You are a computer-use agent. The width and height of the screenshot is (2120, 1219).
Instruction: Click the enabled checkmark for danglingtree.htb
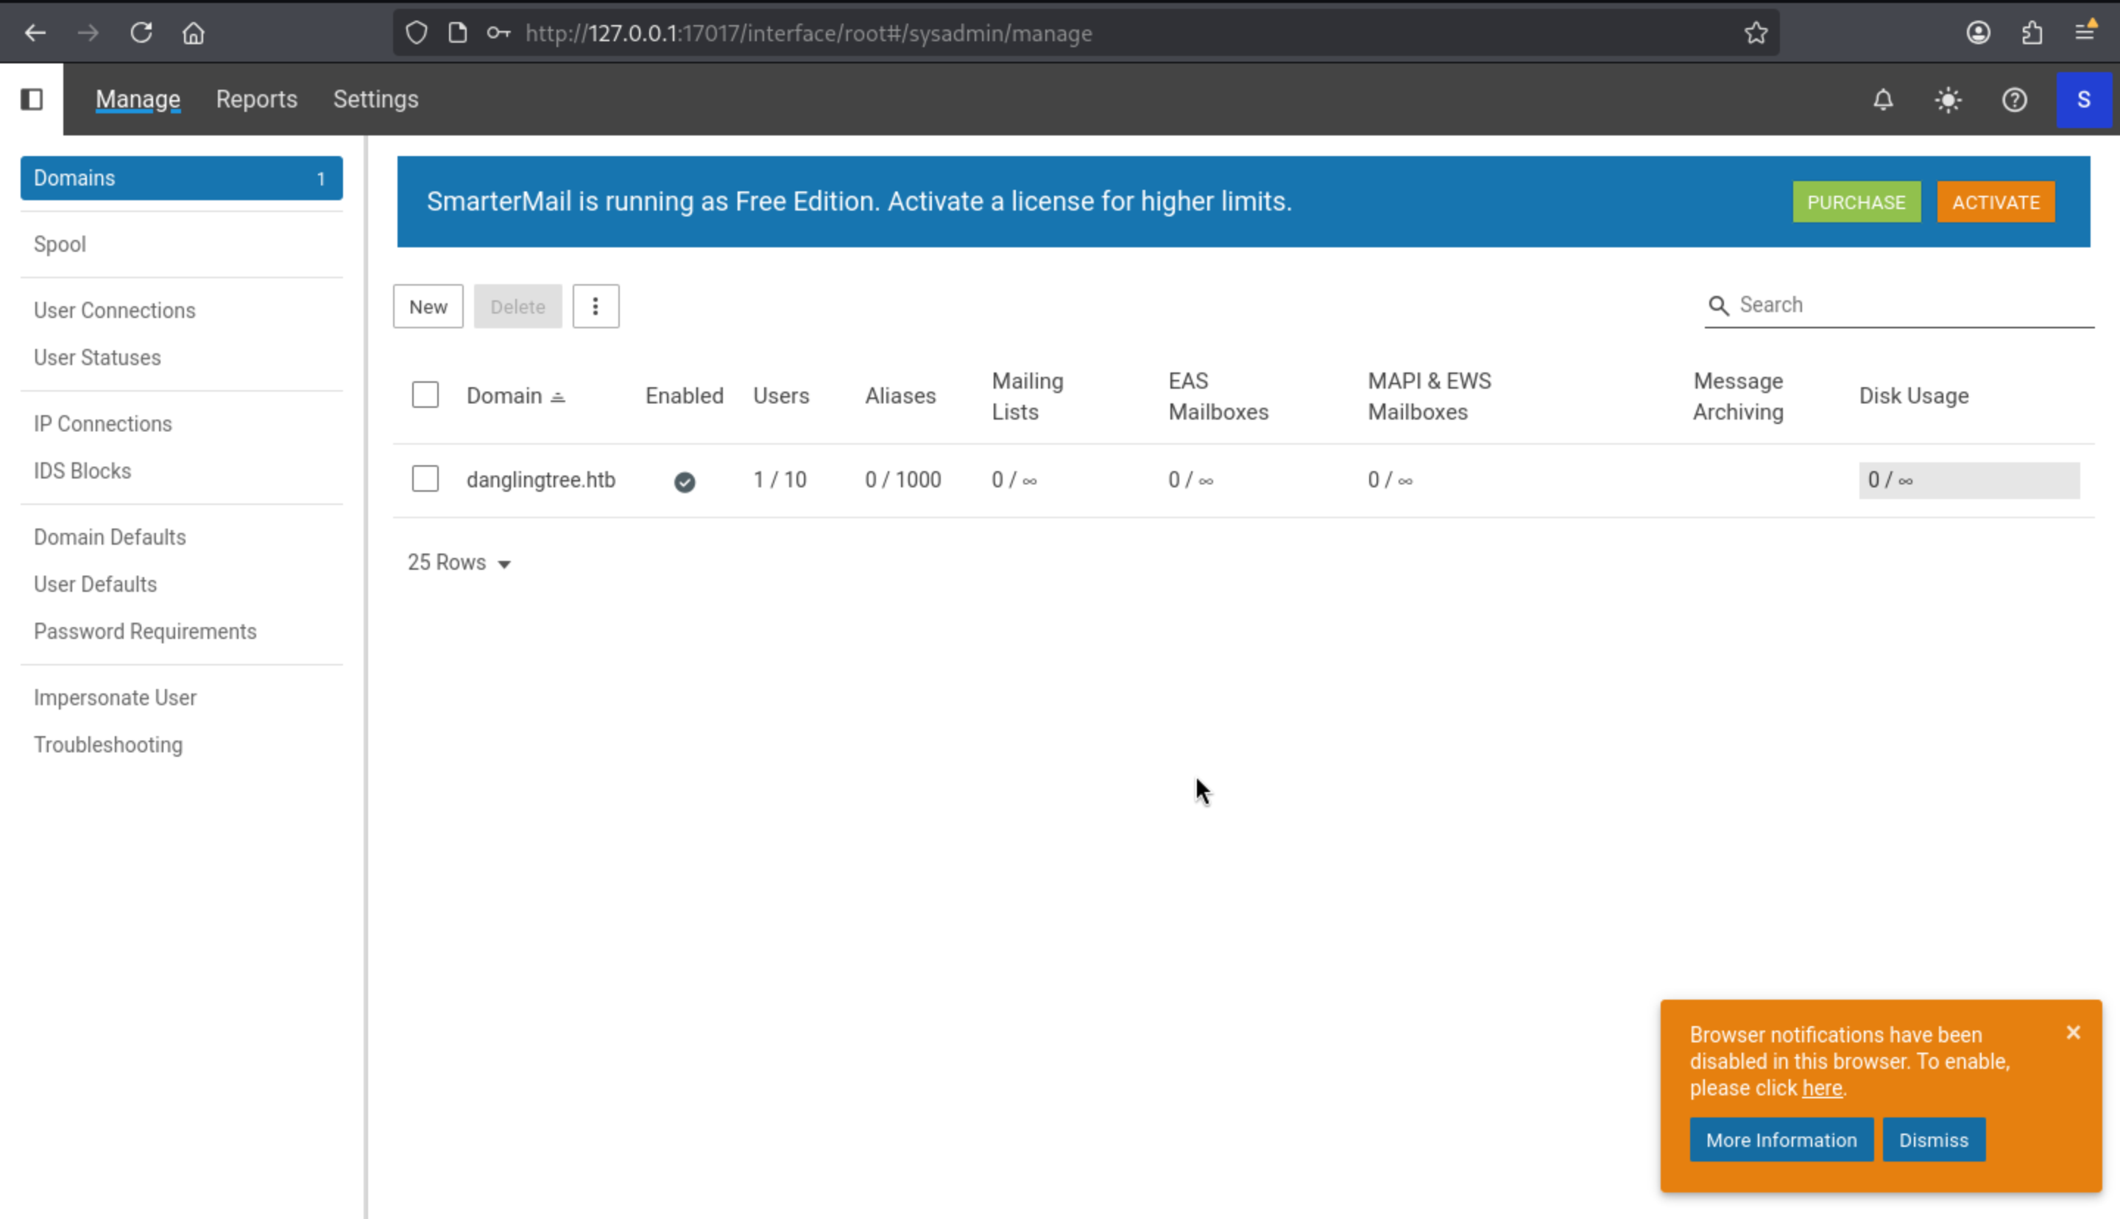(x=685, y=481)
